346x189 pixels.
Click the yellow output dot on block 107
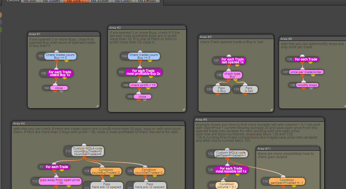click(x=237, y=64)
